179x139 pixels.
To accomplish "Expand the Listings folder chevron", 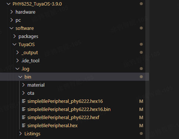I will [20, 134].
